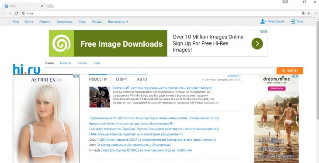Switch to the НОВОСТИ news tab
This screenshot has height=163, width=319.
pyautogui.click(x=98, y=80)
